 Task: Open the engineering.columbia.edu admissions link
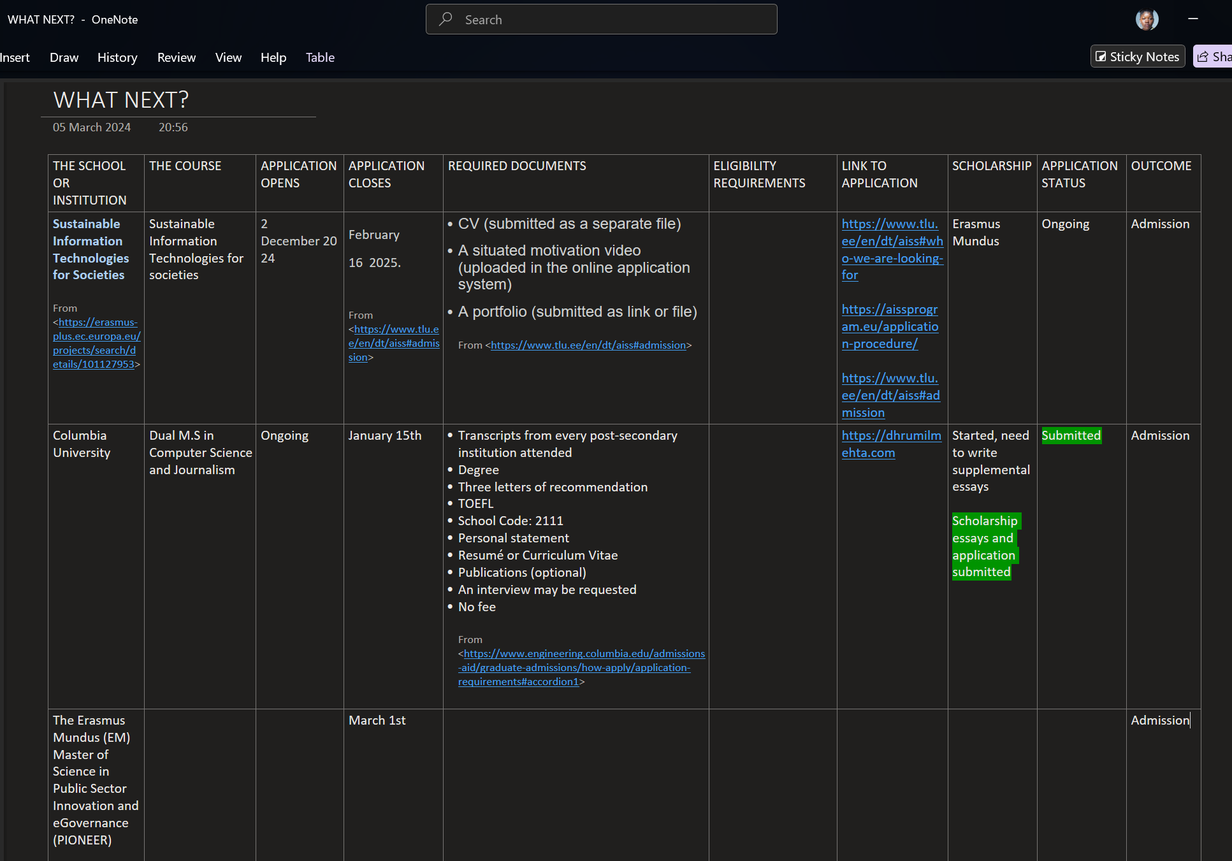point(581,668)
